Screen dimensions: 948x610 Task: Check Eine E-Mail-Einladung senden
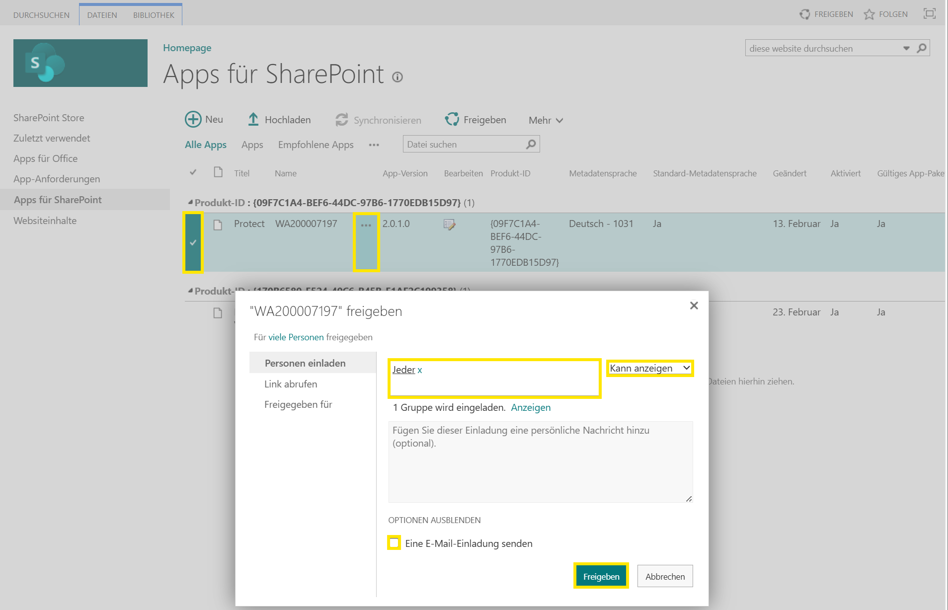point(394,543)
